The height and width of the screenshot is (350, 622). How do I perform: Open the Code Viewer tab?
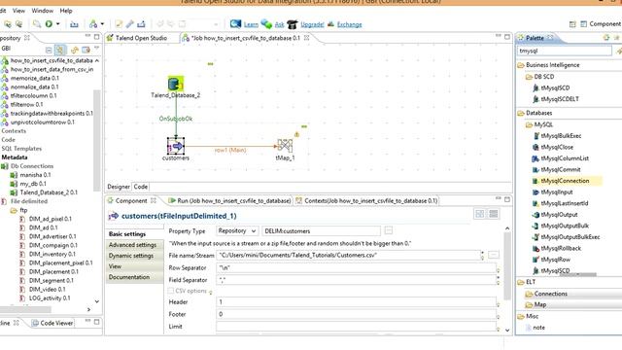click(x=52, y=323)
